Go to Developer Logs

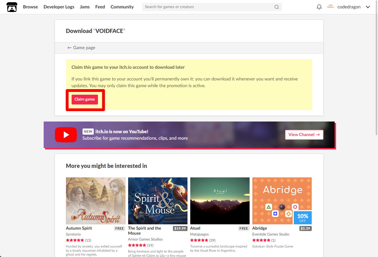59,7
